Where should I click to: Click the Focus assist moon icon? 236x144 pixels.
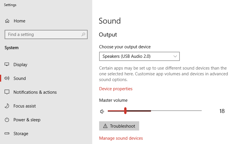pos(7,106)
